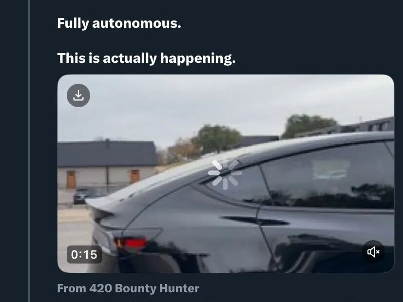Click the car's door handle in the video
Image resolution: width=403 pixels, height=302 pixels.
[254, 221]
